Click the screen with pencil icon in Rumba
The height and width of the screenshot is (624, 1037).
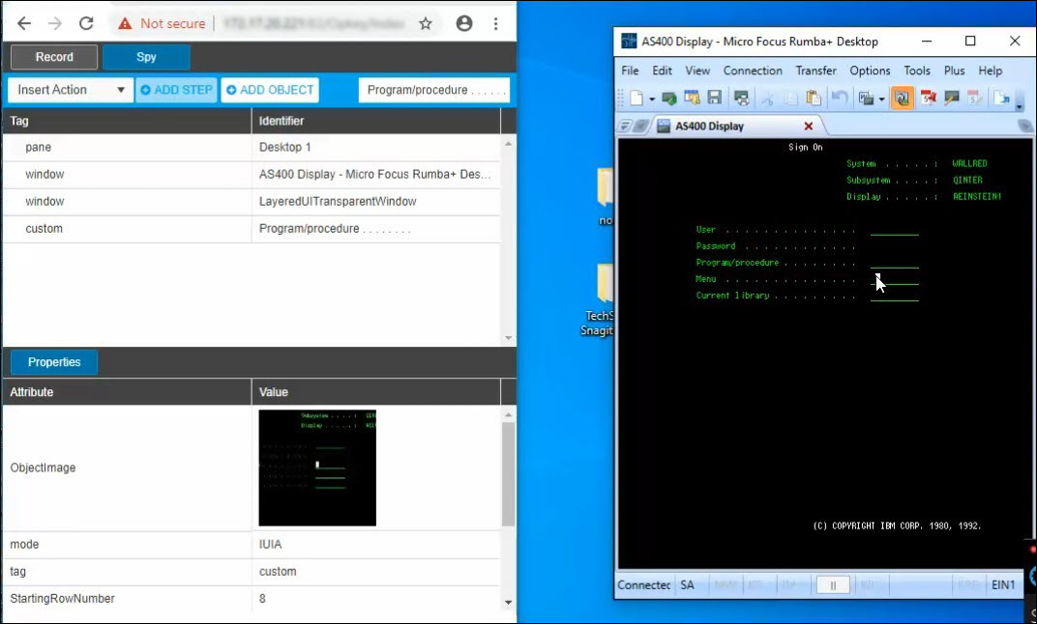click(x=951, y=99)
